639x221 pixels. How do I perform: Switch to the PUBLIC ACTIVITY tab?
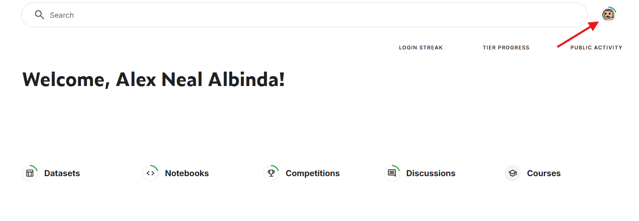click(x=596, y=48)
